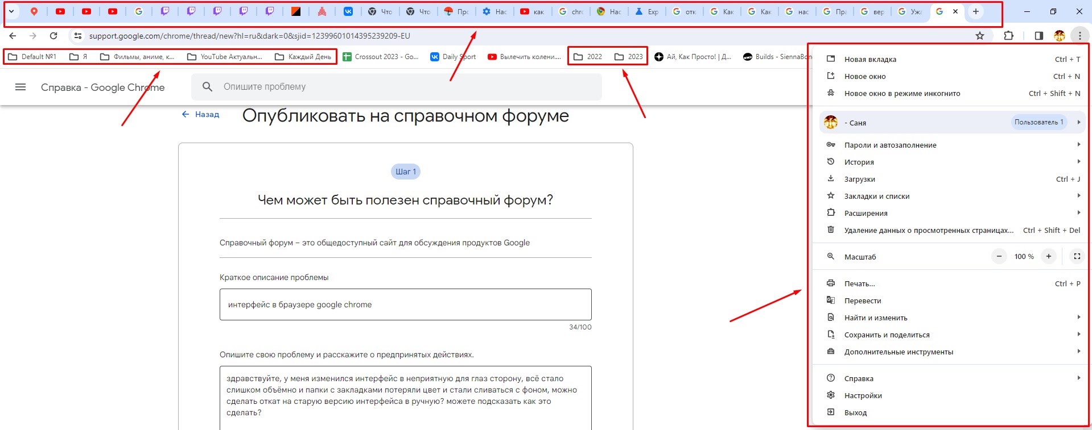Expand 'Сохранить и поделиться' submenu
The image size is (1092, 430).
[x=953, y=335]
